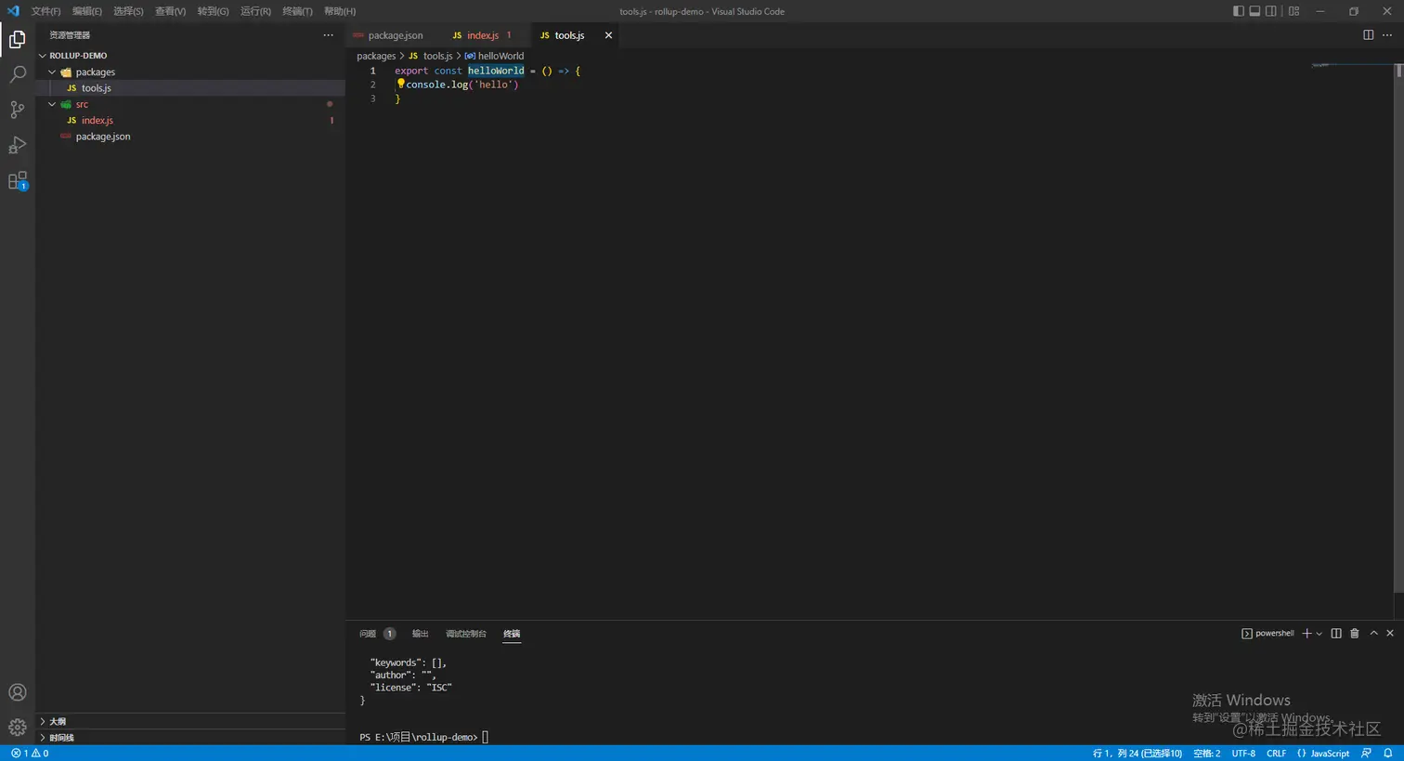The width and height of the screenshot is (1404, 761).
Task: Open the Manage gear icon
Action: 17,728
